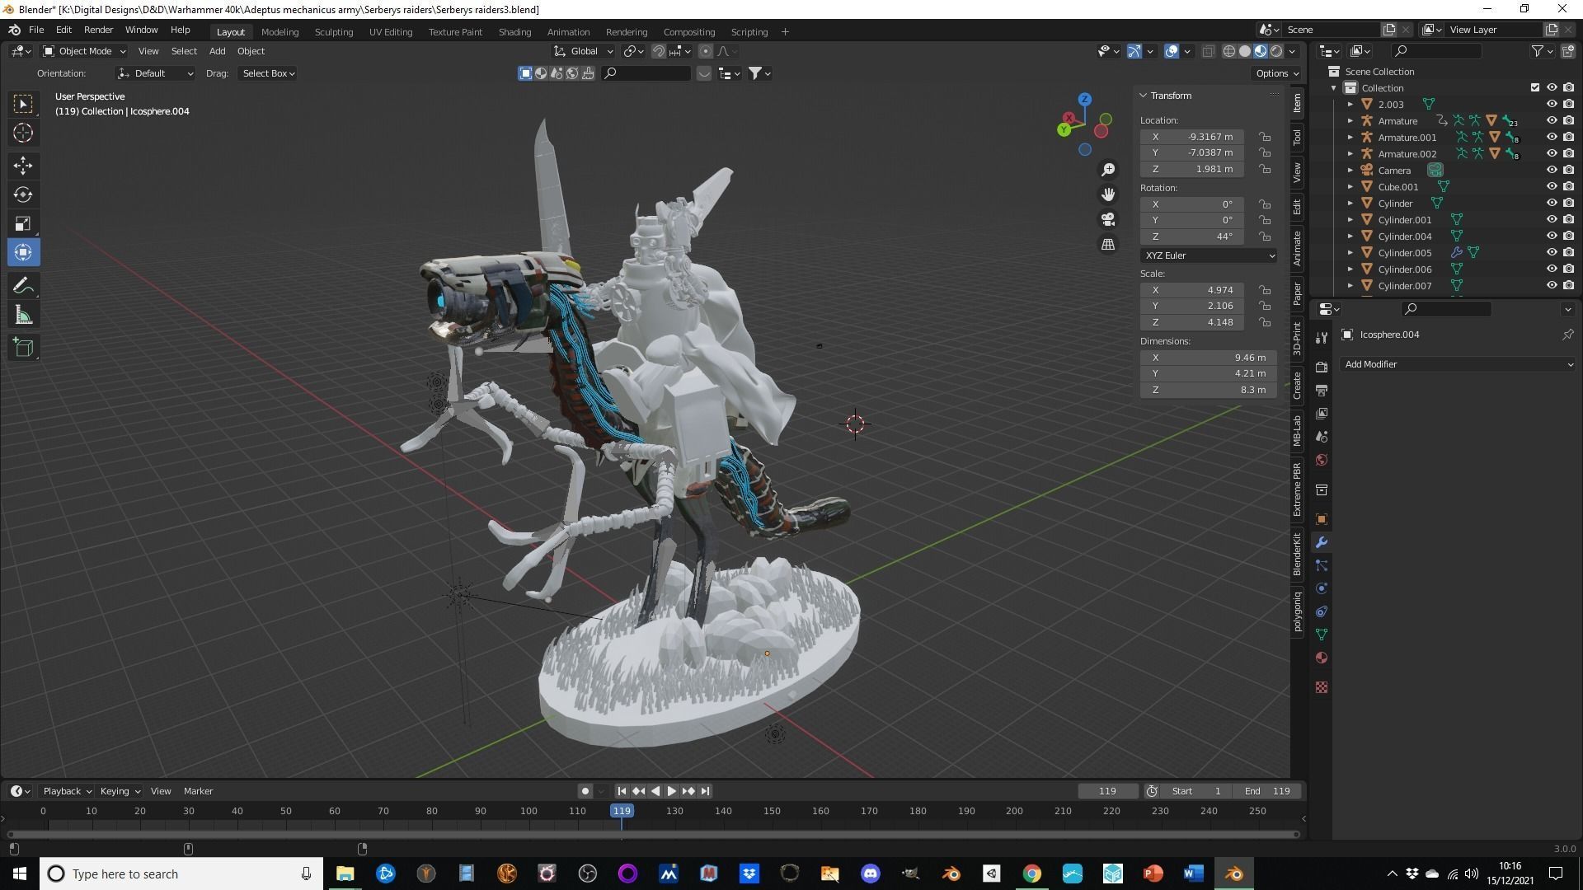
Task: Jump to the first frame
Action: coord(622,791)
